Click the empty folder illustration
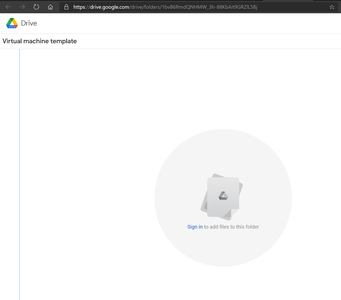The width and height of the screenshot is (341, 300). point(222,197)
